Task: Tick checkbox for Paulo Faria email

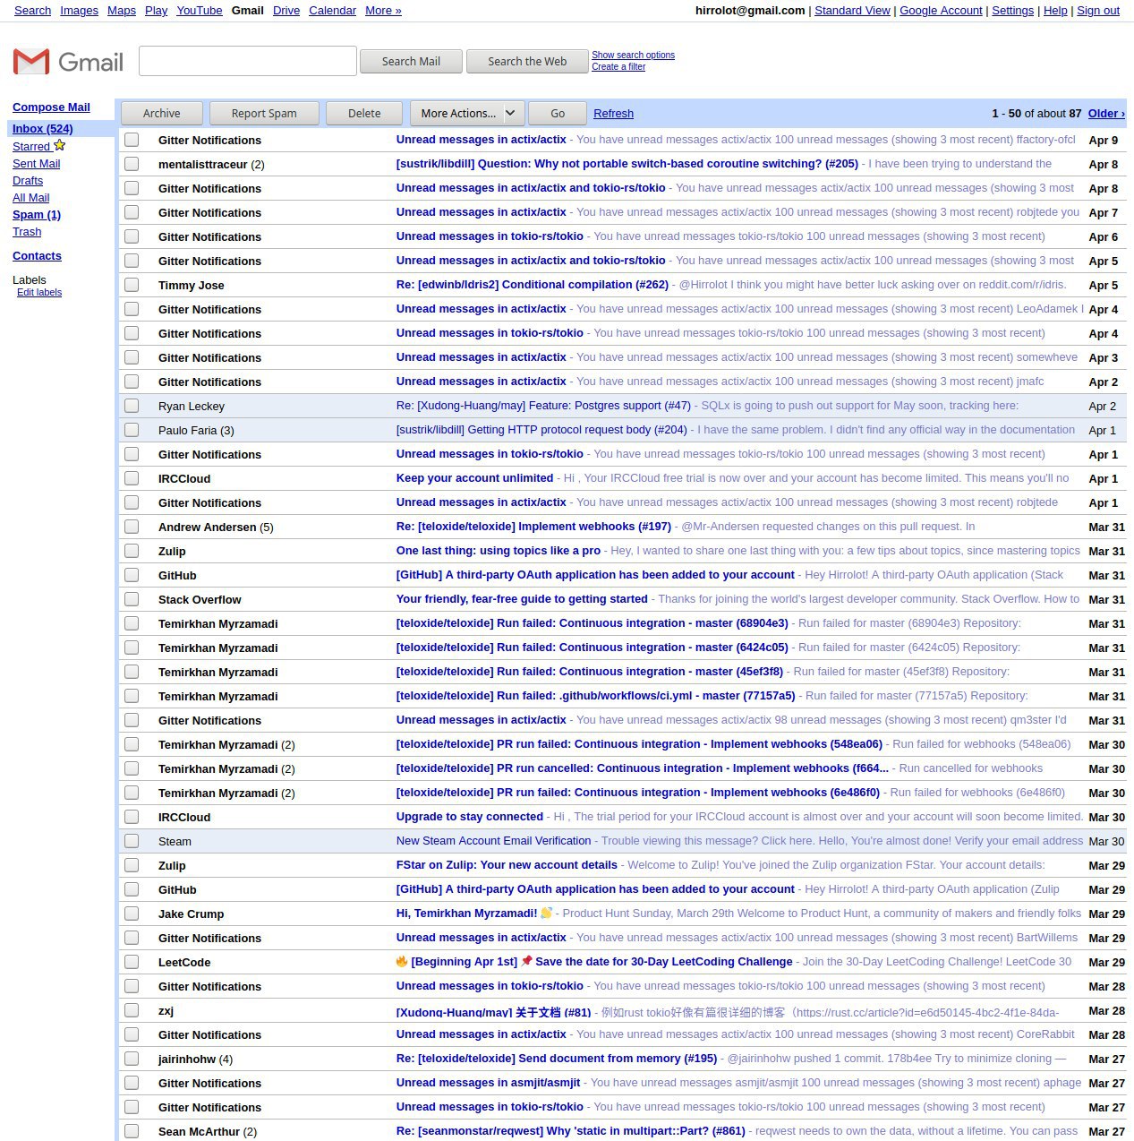Action: point(132,430)
